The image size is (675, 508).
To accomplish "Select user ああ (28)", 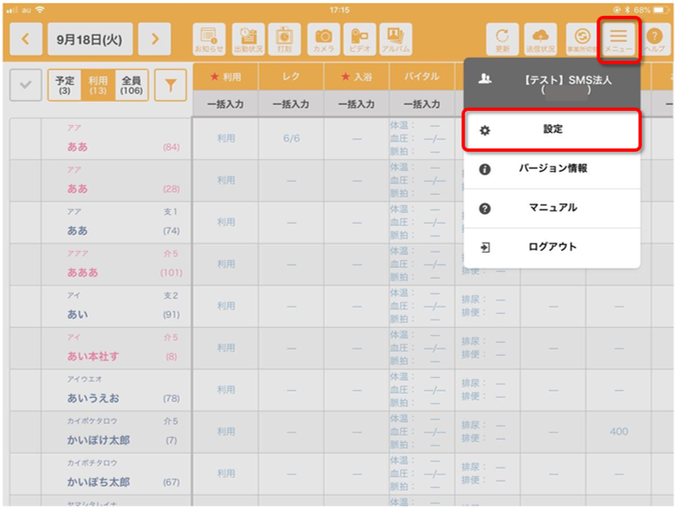I will tap(116, 181).
